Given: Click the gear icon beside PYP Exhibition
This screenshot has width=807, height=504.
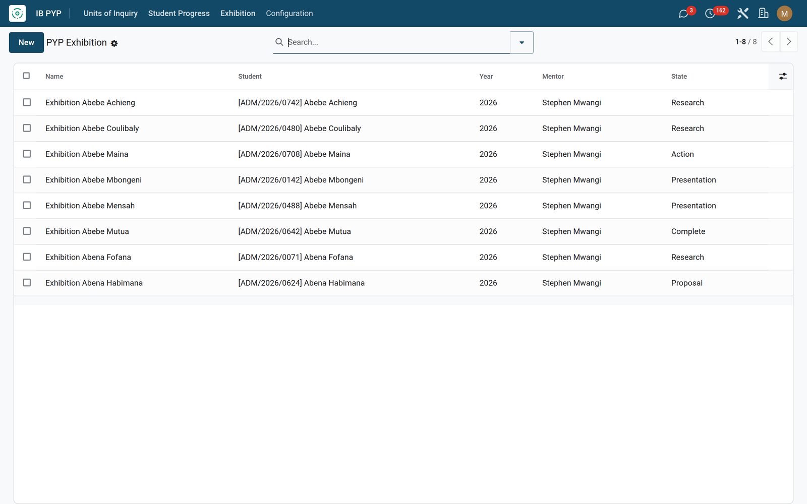Looking at the screenshot, I should click(114, 43).
